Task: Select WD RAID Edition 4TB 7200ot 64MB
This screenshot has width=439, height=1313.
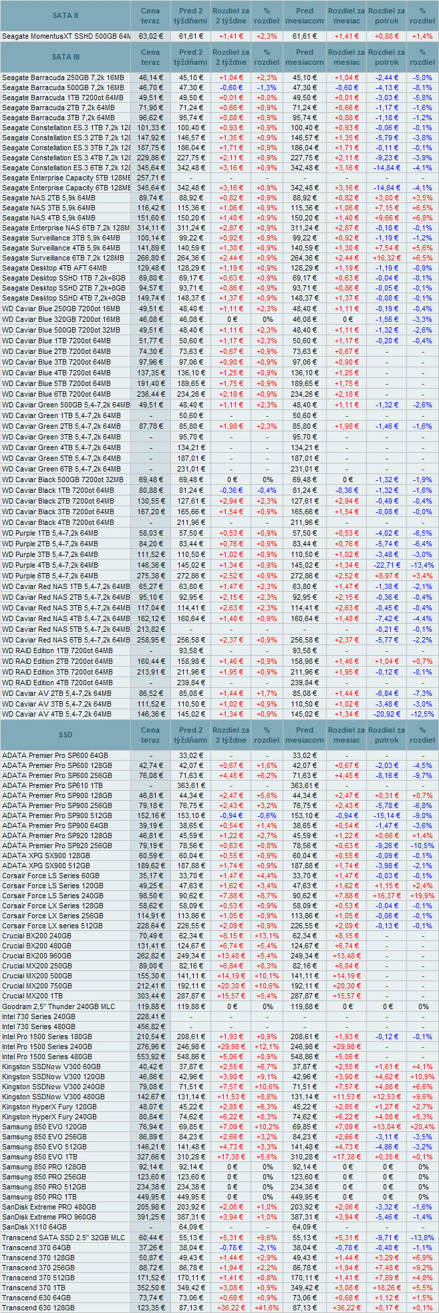Action: [x=57, y=683]
